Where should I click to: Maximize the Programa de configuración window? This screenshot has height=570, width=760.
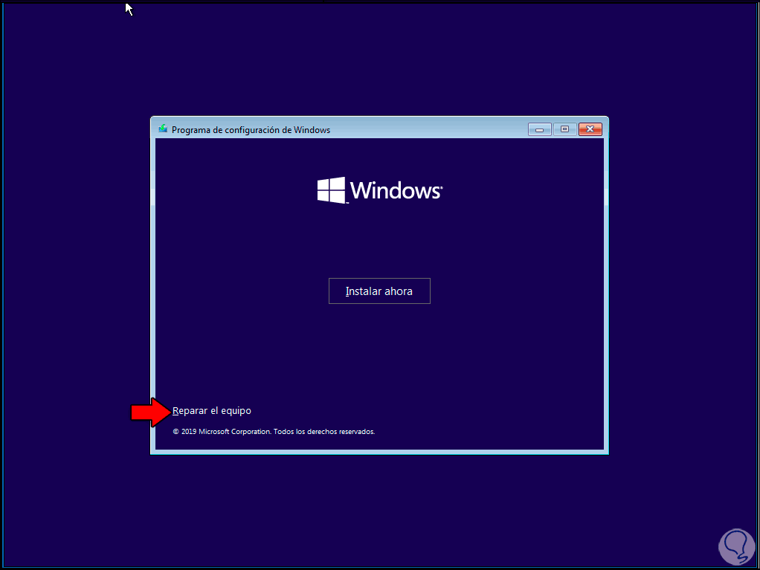click(564, 129)
